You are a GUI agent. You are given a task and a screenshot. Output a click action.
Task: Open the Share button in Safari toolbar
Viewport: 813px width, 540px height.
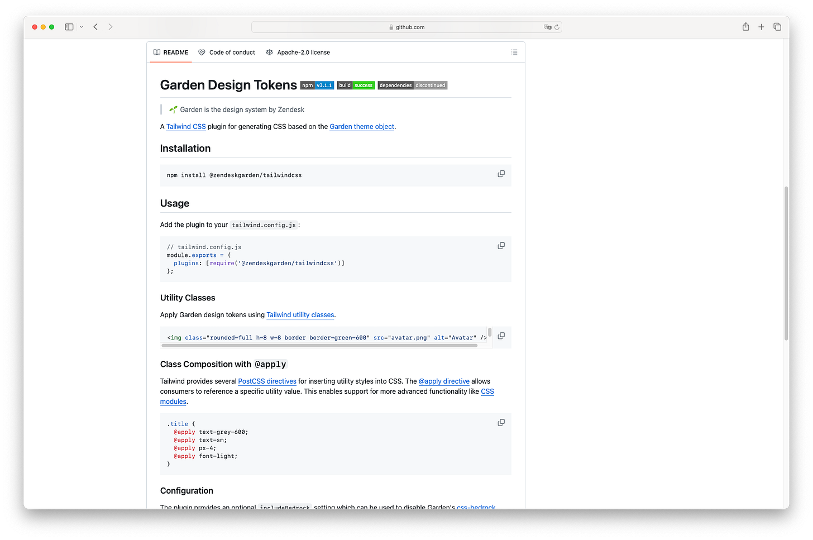pos(745,27)
